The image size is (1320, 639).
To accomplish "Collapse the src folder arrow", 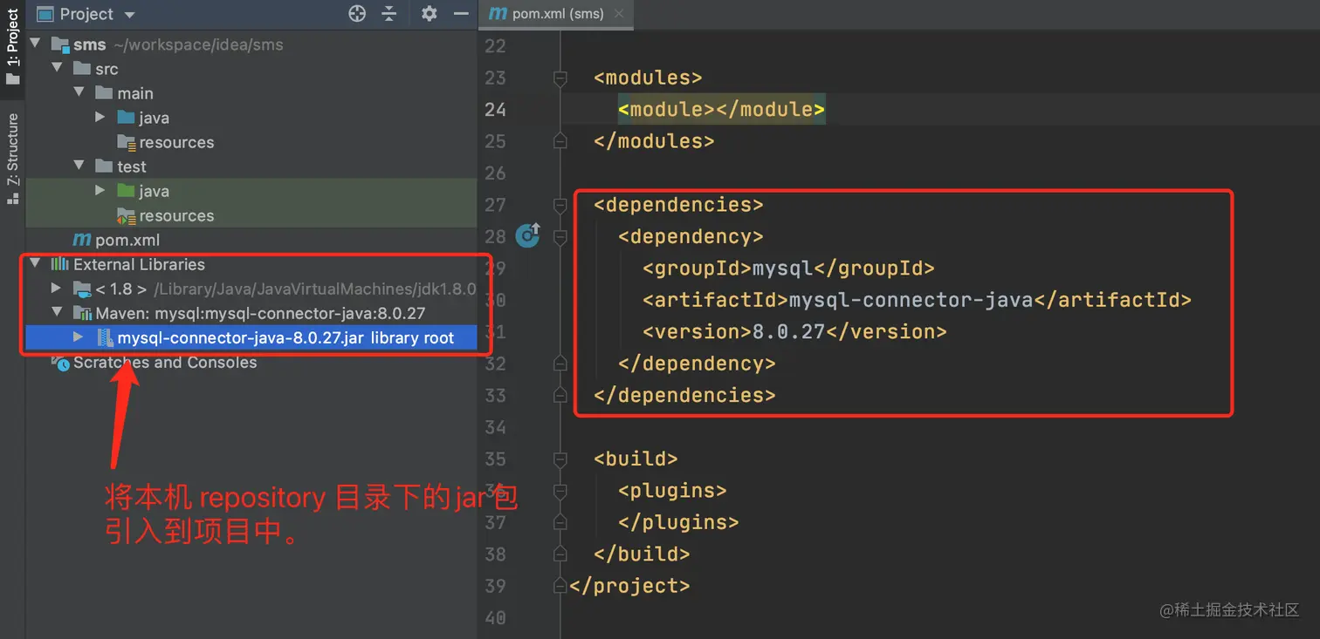I will (57, 68).
